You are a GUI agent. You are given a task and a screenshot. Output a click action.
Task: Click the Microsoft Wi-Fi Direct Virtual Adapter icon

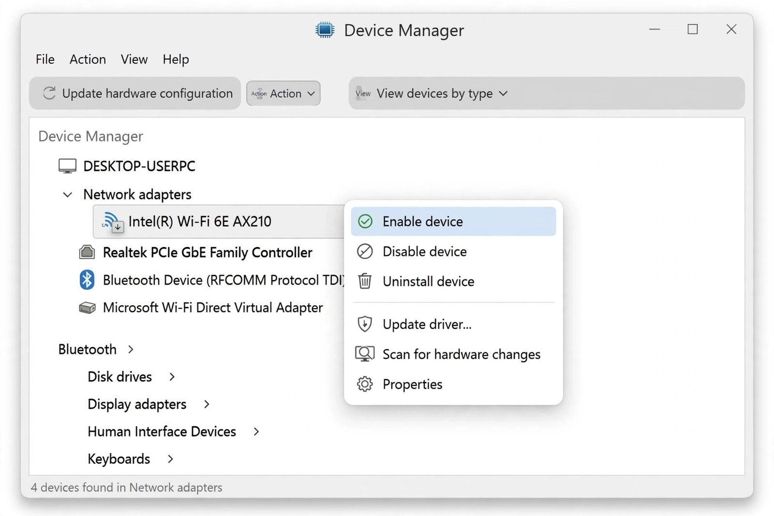(x=87, y=308)
